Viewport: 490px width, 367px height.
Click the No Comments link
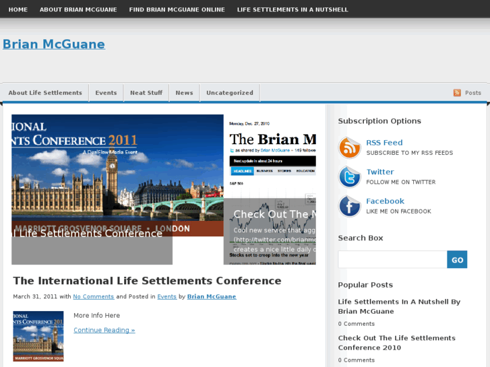(x=94, y=296)
